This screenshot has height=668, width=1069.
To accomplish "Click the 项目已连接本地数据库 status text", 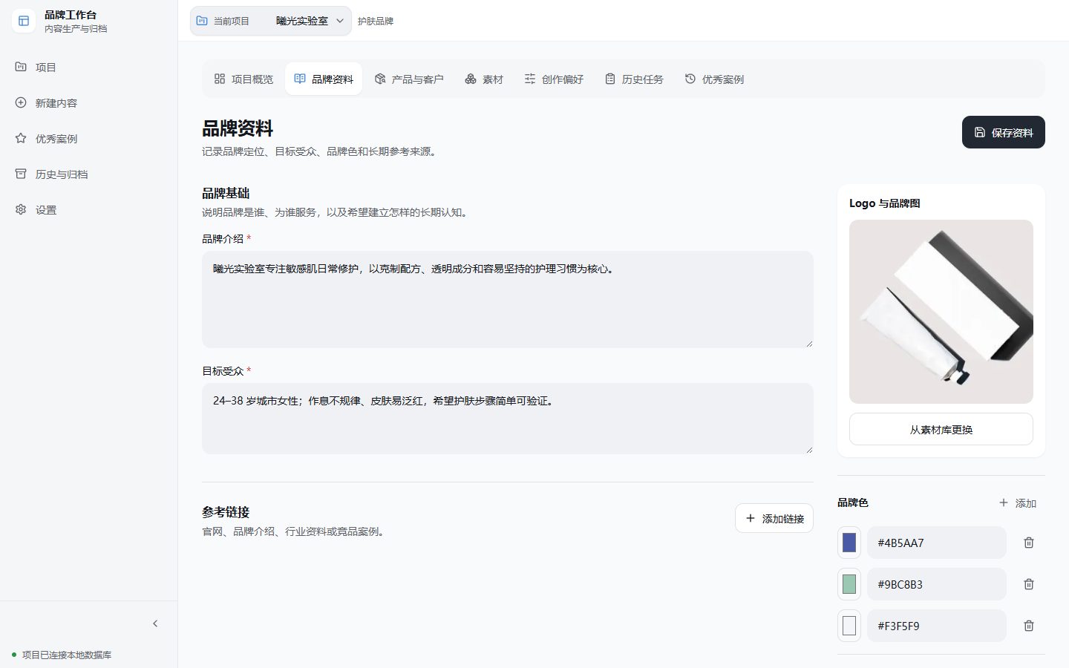I will [x=67, y=655].
